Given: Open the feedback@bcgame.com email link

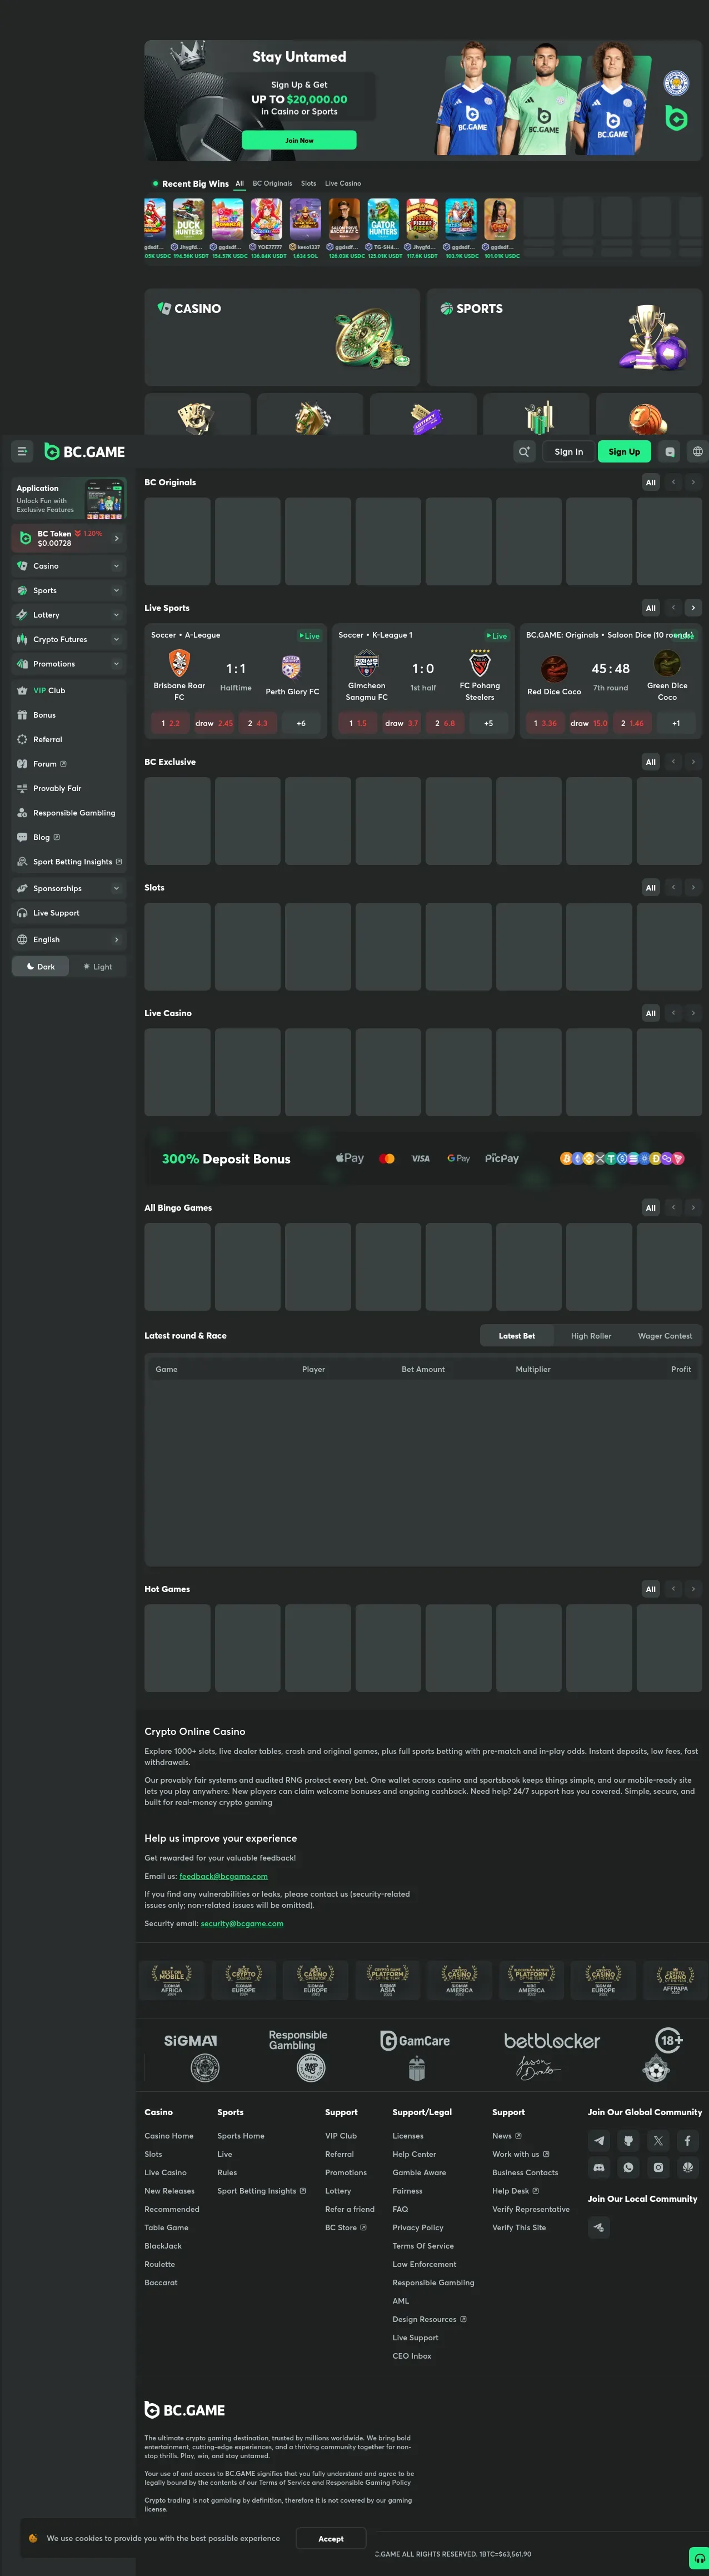Looking at the screenshot, I should pyautogui.click(x=223, y=1876).
